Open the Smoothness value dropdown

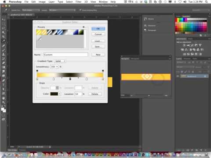(x=57, y=67)
